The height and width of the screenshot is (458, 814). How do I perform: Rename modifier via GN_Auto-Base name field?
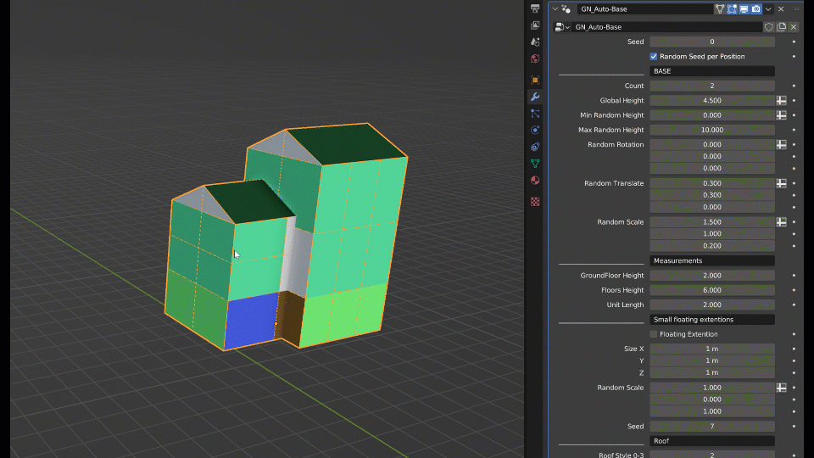(x=645, y=8)
